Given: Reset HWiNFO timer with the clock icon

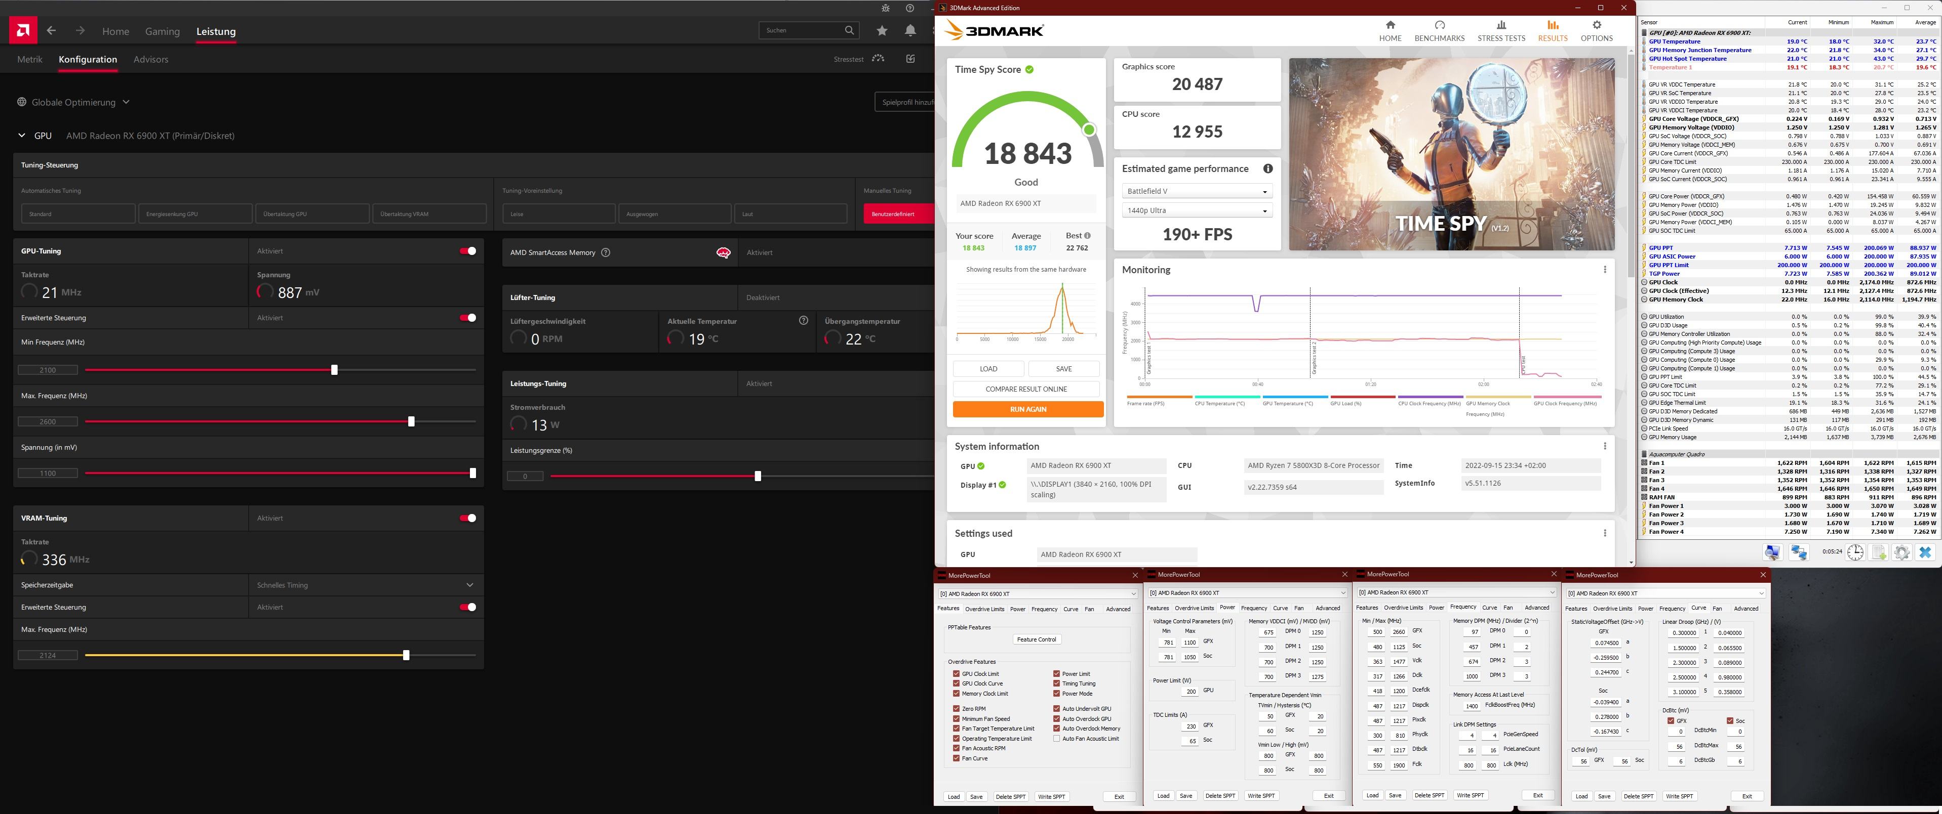Looking at the screenshot, I should pyautogui.click(x=1855, y=552).
